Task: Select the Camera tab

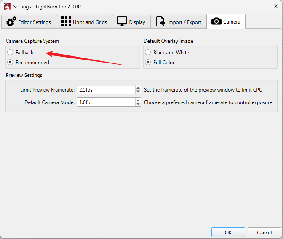Action: 226,21
